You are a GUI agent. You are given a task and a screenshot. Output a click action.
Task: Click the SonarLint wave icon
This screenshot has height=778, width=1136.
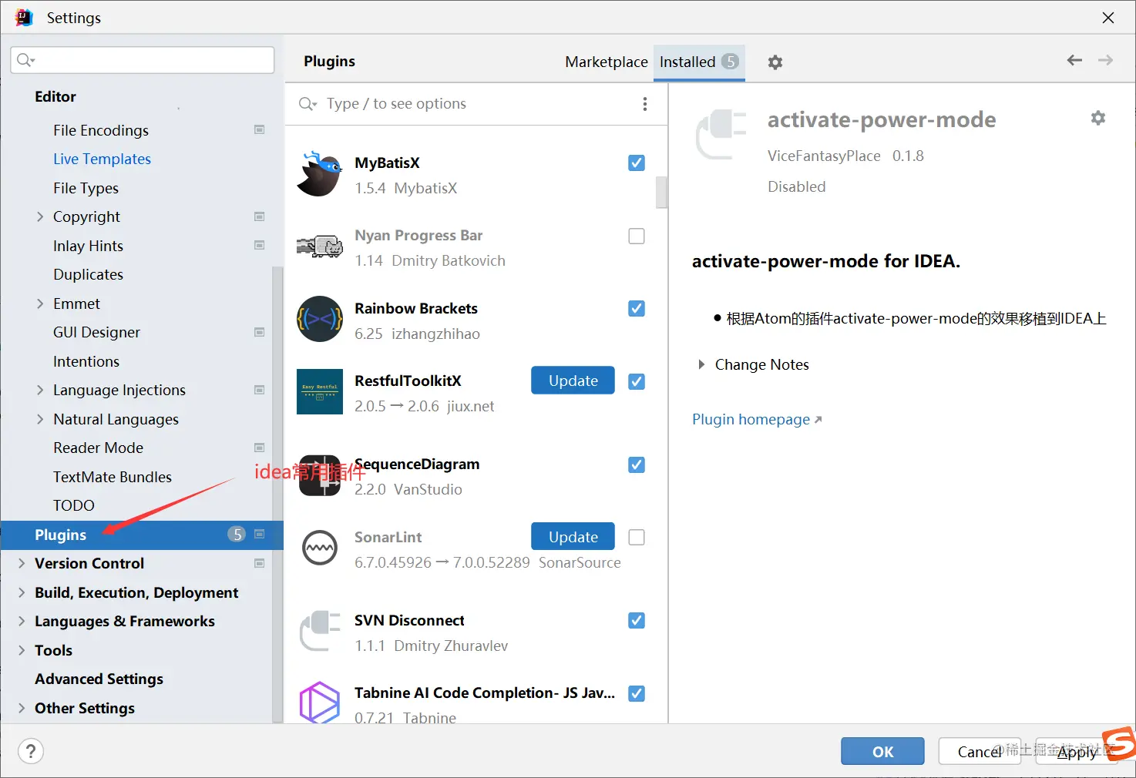[320, 548]
